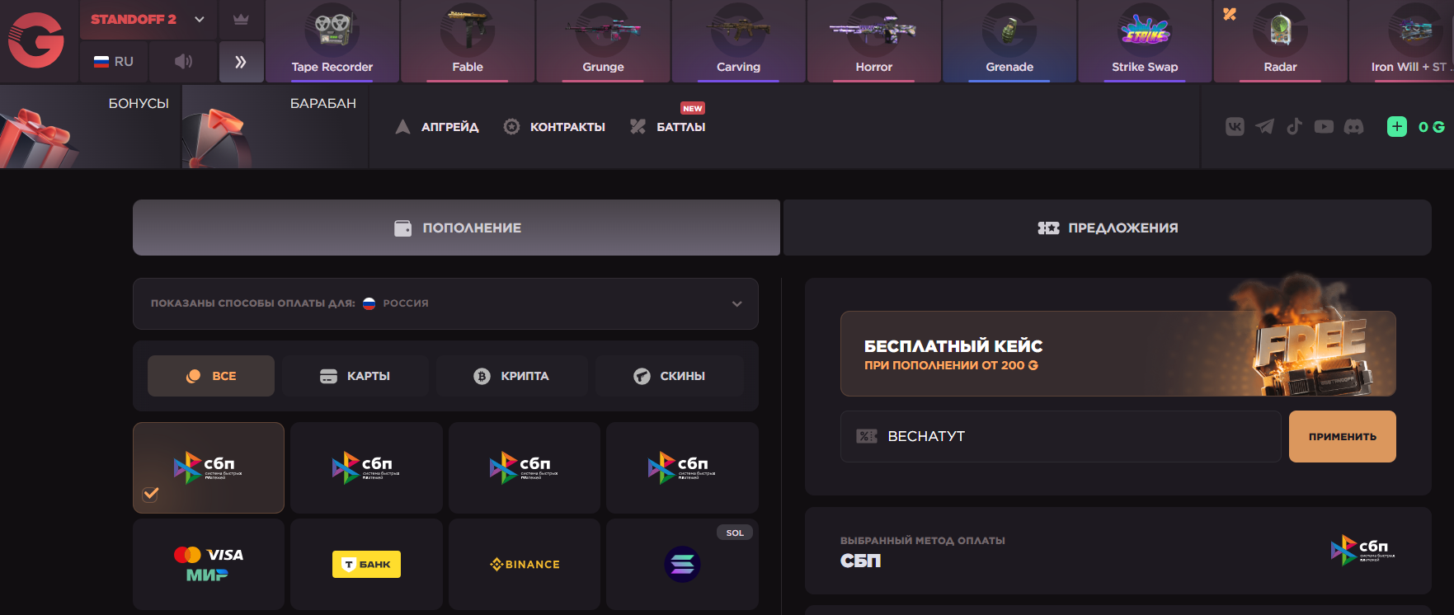Change language from RU
Screen dimensions: 1454x615
click(114, 61)
